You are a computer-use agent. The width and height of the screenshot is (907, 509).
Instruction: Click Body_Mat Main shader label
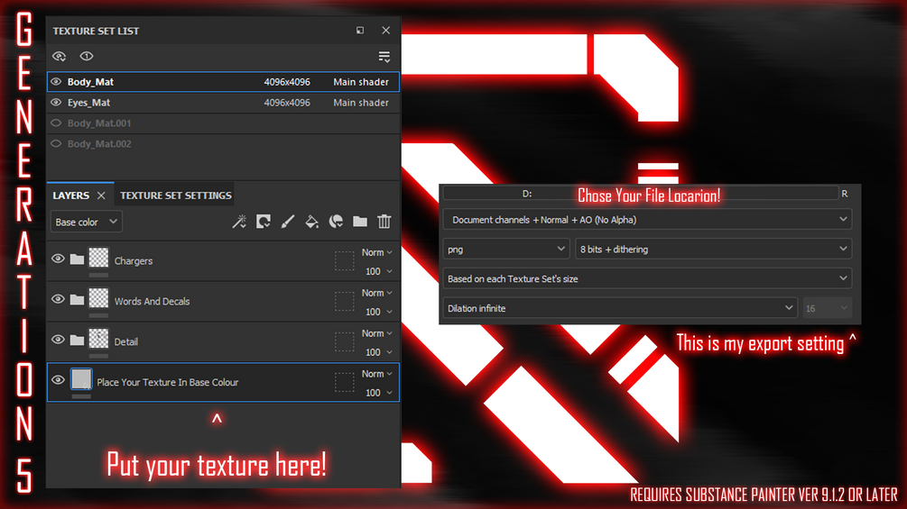[x=361, y=82]
